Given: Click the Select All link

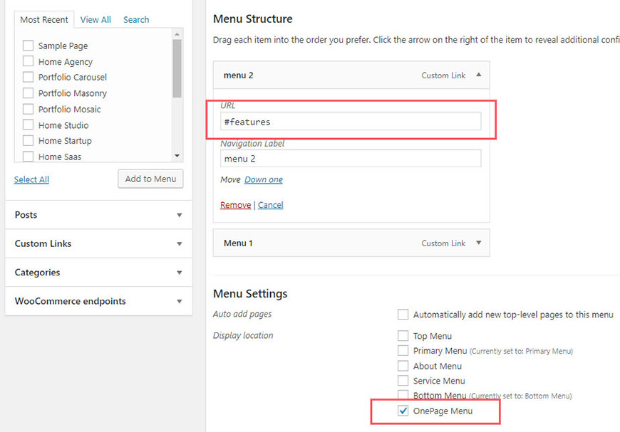Looking at the screenshot, I should (31, 179).
